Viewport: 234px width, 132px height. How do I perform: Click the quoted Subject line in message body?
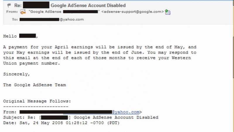pos(81,117)
